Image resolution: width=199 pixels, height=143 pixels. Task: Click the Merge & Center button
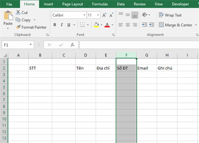click(x=175, y=25)
